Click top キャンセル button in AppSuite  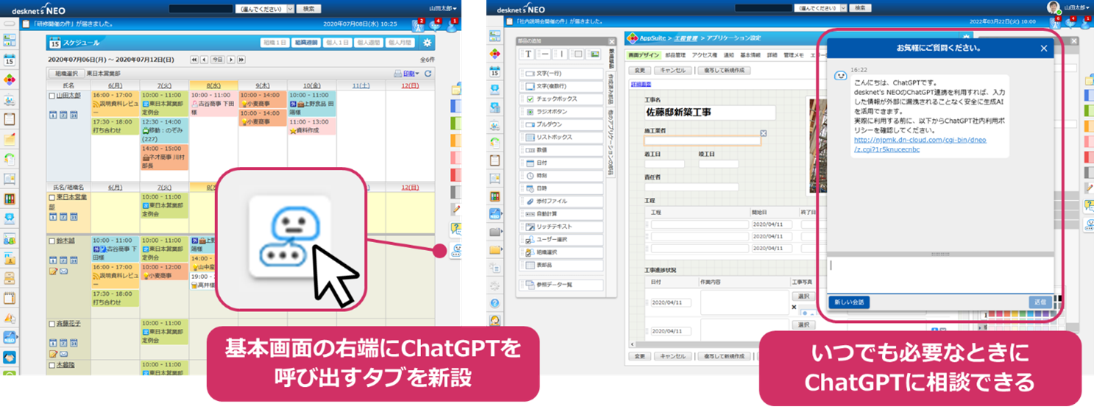pos(671,71)
